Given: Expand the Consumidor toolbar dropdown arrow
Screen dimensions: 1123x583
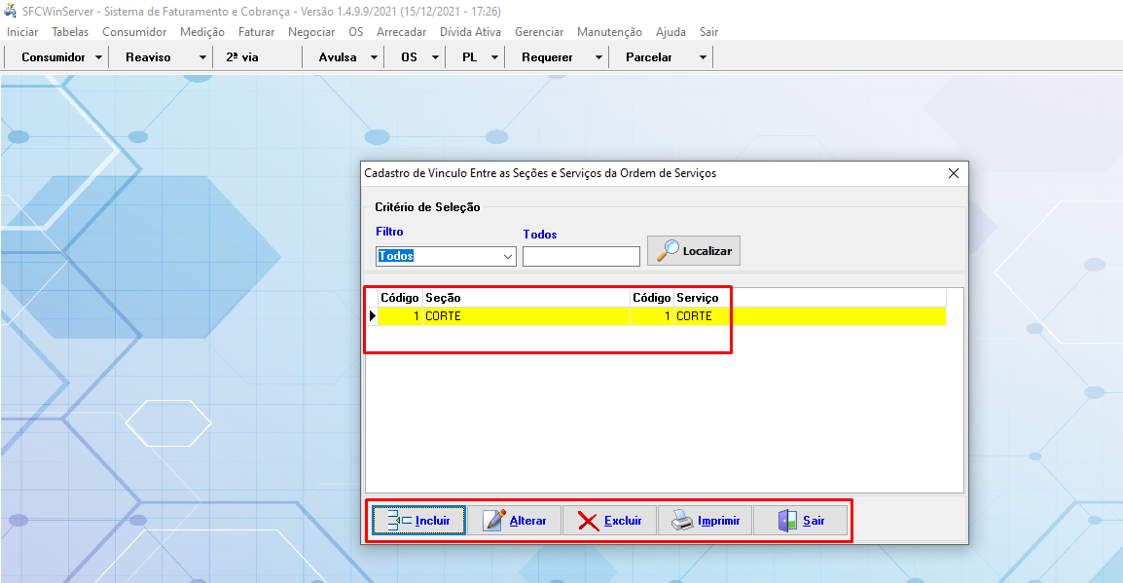Looking at the screenshot, I should coord(99,57).
